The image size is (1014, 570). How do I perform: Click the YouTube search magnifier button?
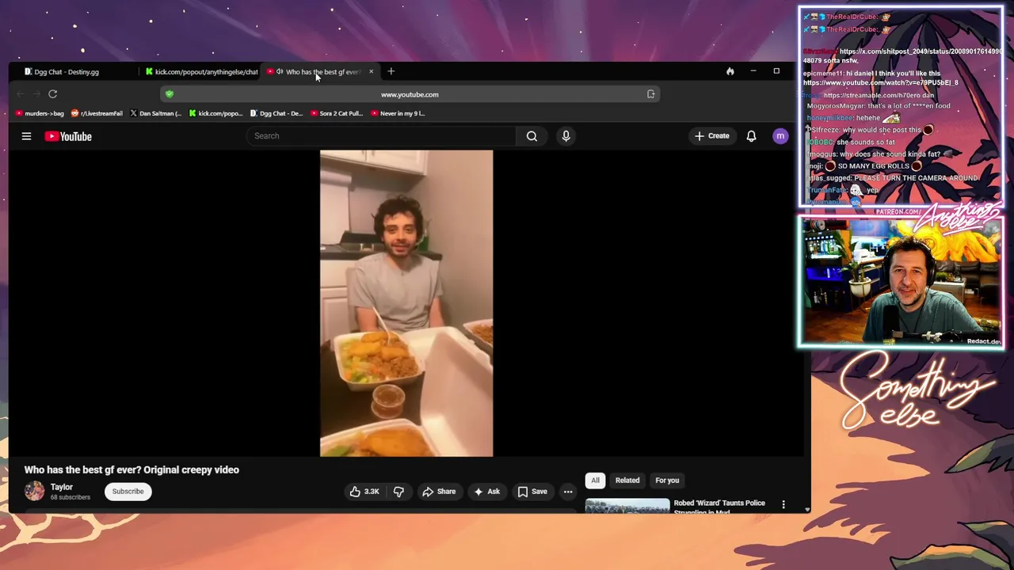click(x=532, y=136)
